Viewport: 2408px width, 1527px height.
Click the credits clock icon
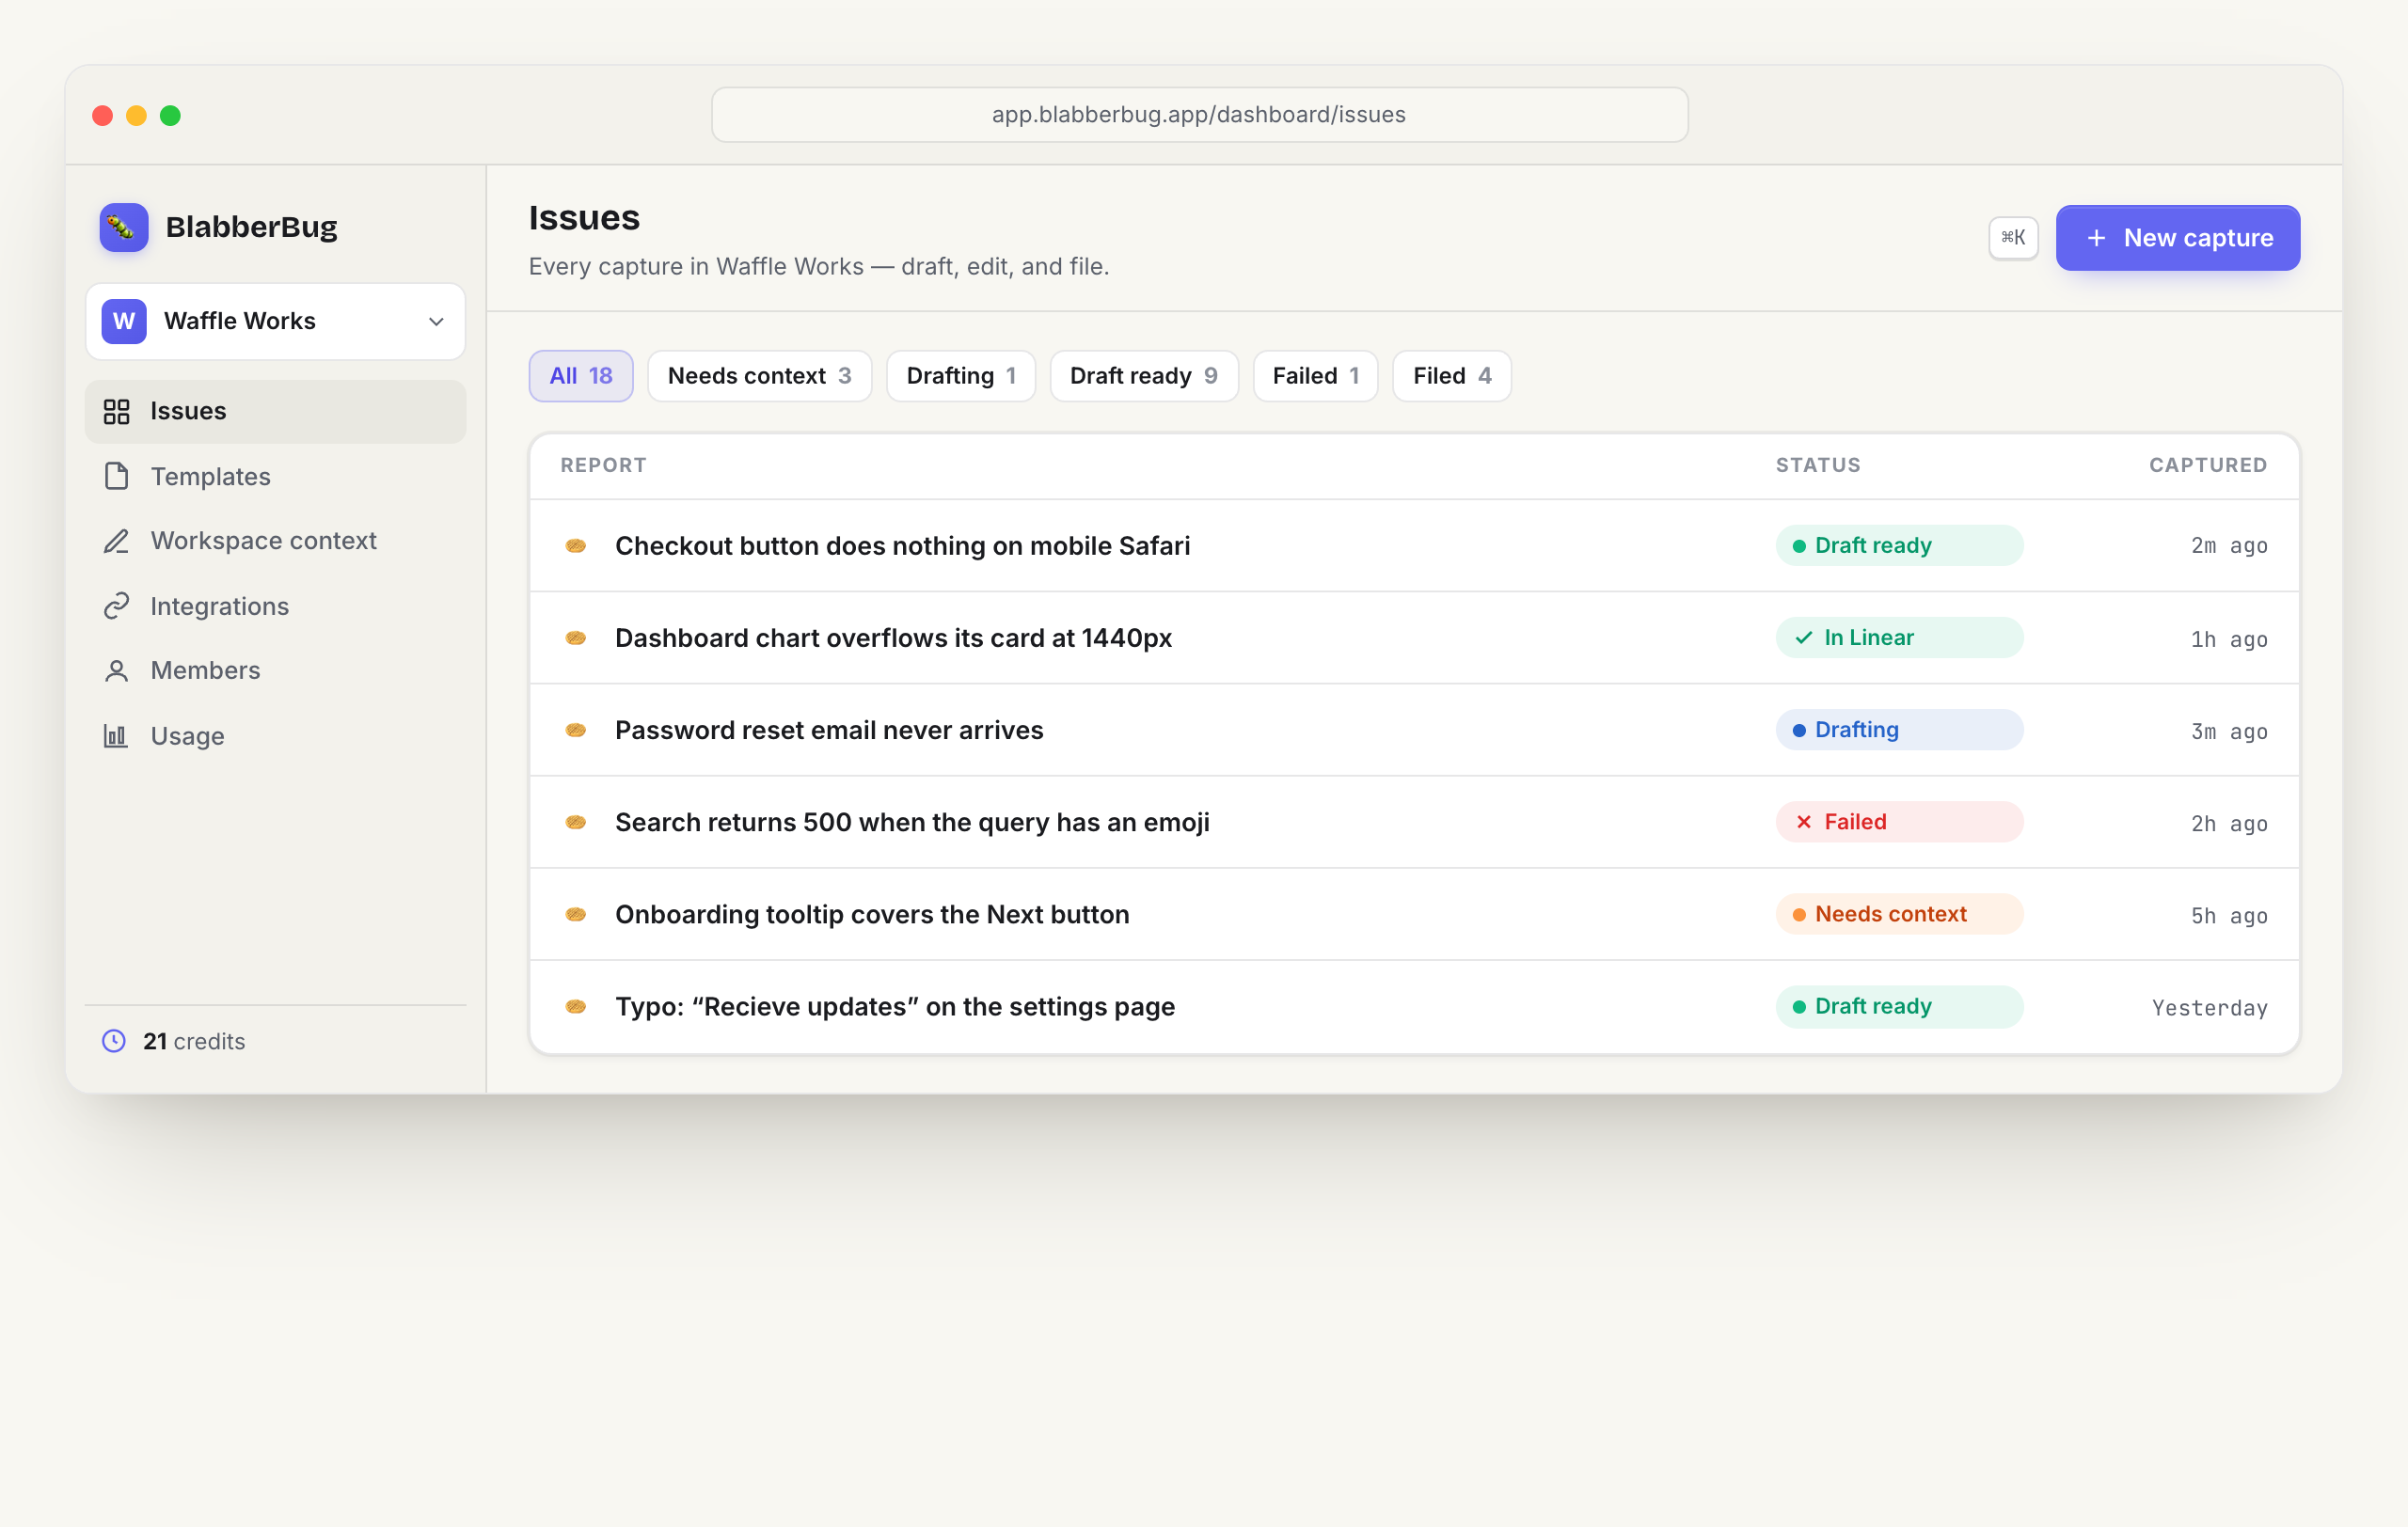click(114, 1041)
